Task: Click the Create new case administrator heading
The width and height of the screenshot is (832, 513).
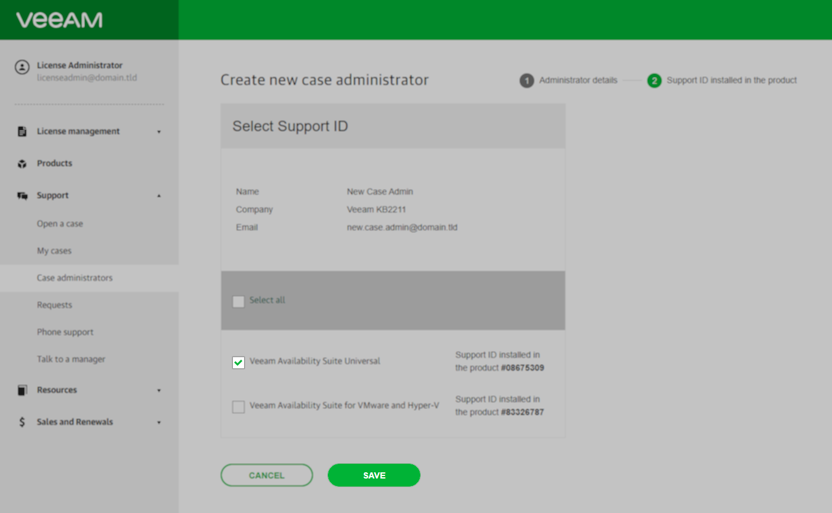Action: click(324, 80)
